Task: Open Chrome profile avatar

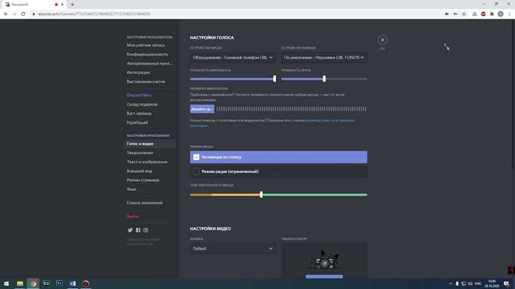Action: [500, 14]
